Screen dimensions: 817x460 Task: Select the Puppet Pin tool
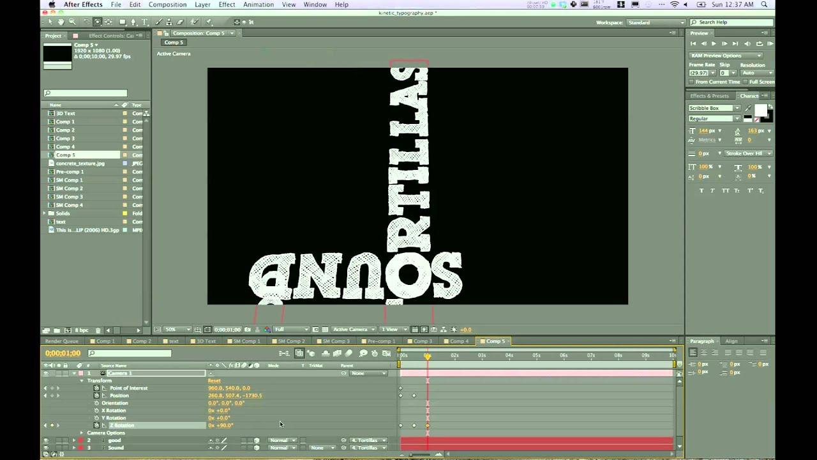208,22
